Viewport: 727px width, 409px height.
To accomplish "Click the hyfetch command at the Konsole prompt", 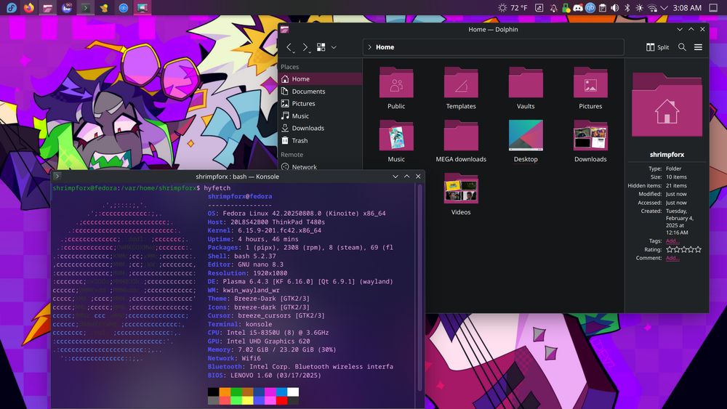I will click(x=217, y=188).
